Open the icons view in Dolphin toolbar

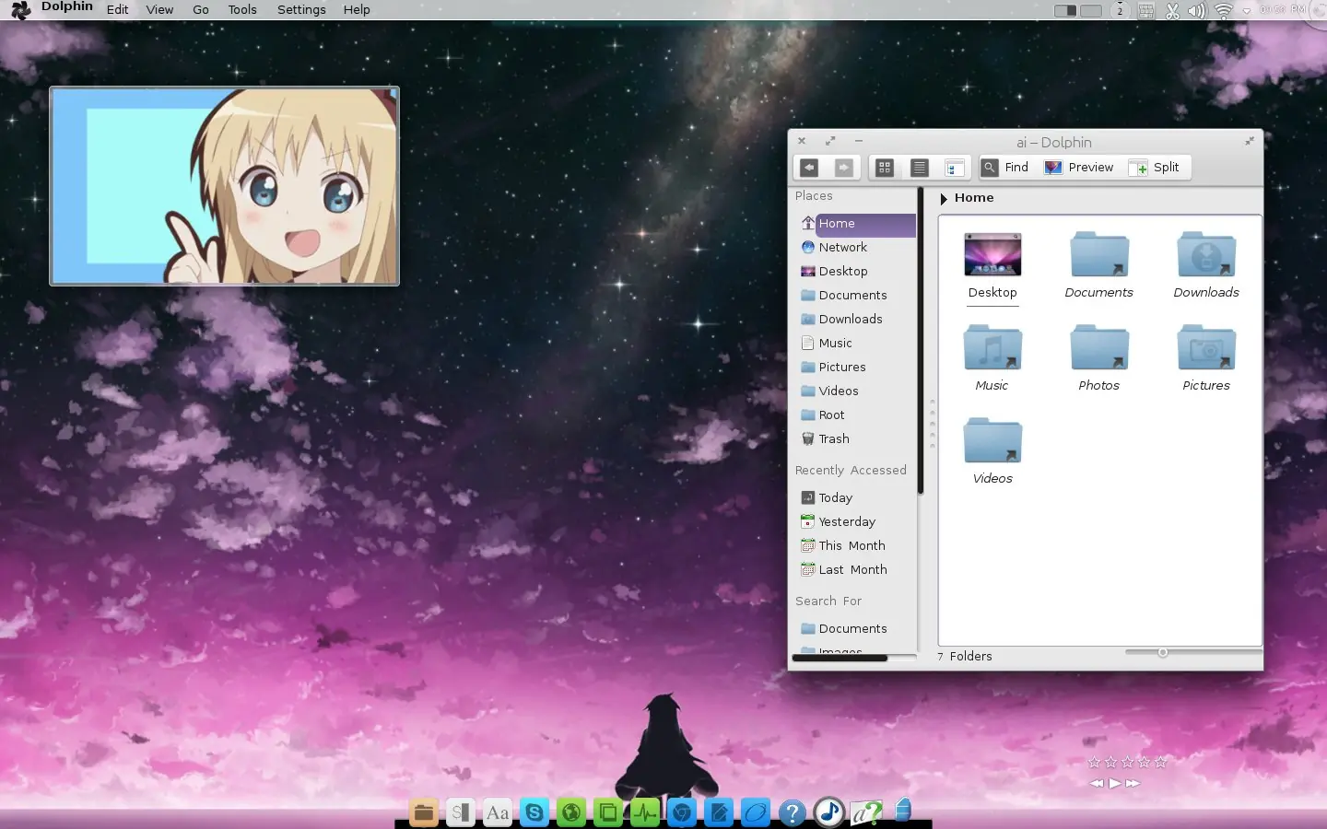pos(884,167)
